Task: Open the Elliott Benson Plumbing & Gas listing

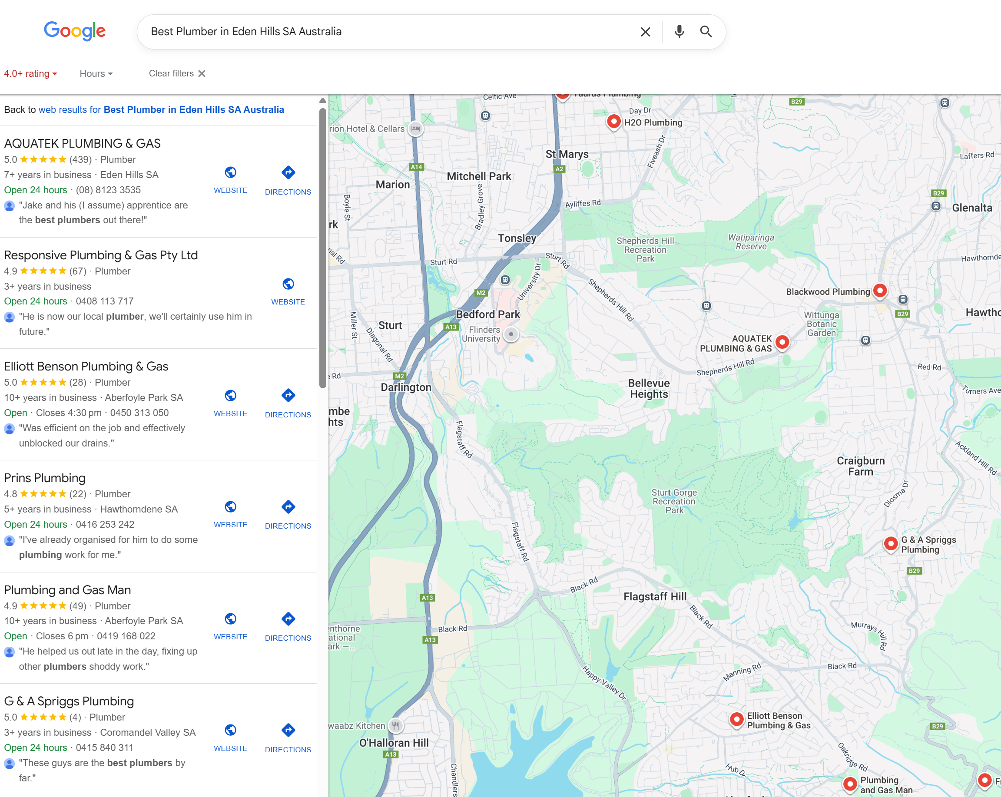Action: [x=86, y=366]
